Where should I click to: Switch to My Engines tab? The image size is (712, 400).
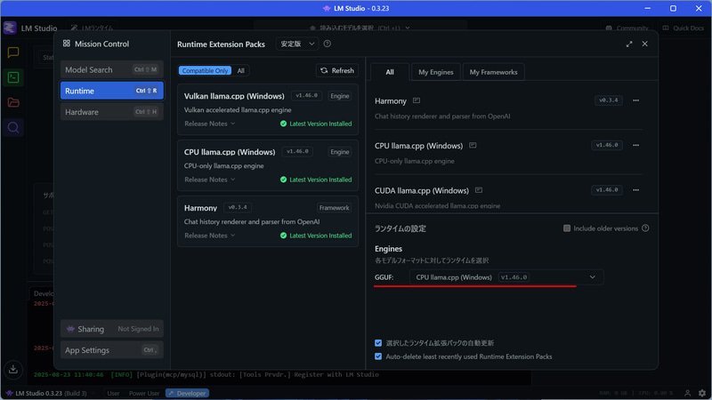[436, 72]
